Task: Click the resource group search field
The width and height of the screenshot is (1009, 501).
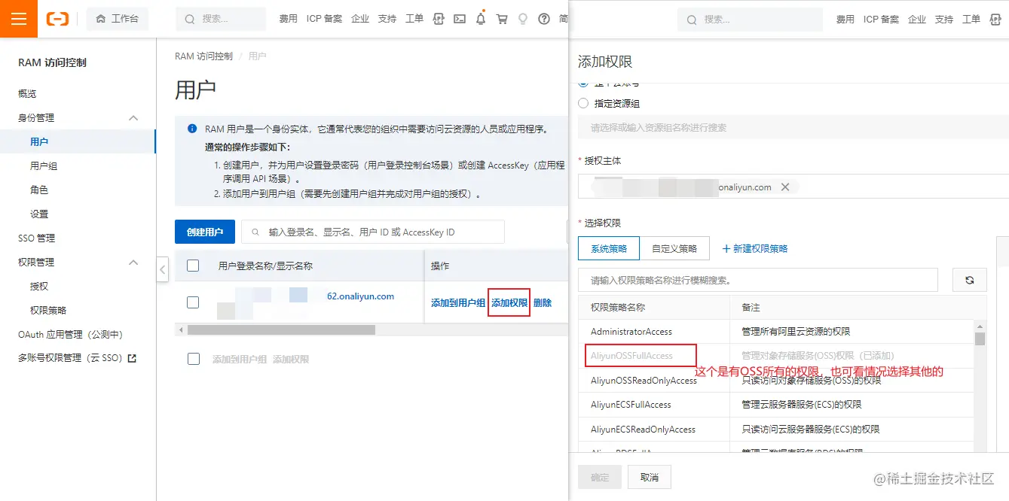Action: (793, 127)
